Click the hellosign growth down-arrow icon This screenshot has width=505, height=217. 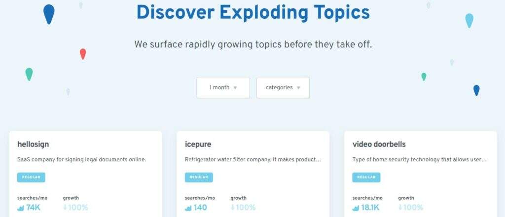(x=65, y=208)
